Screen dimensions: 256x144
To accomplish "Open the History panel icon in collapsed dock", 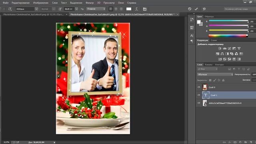I will click(192, 20).
